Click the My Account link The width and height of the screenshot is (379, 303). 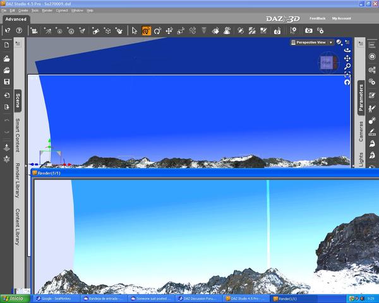pos(341,18)
